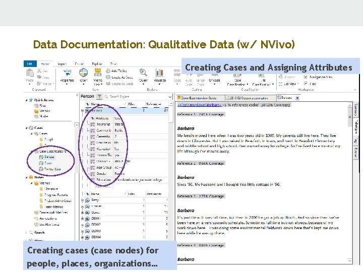Click the Auto Code ribbon button
The height and width of the screenshot is (272, 363).
click(x=189, y=80)
